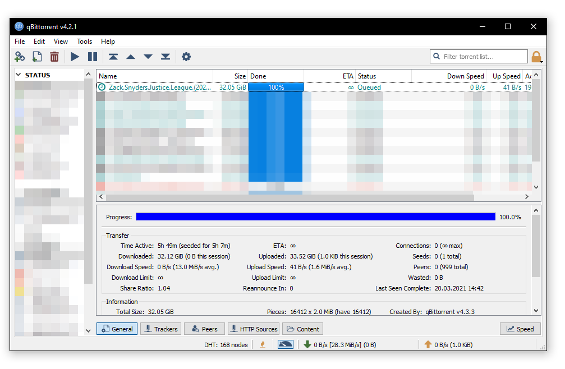Toggle alternative speed limits speedometer icon
Viewport: 565px width, 369px height.
coord(286,344)
